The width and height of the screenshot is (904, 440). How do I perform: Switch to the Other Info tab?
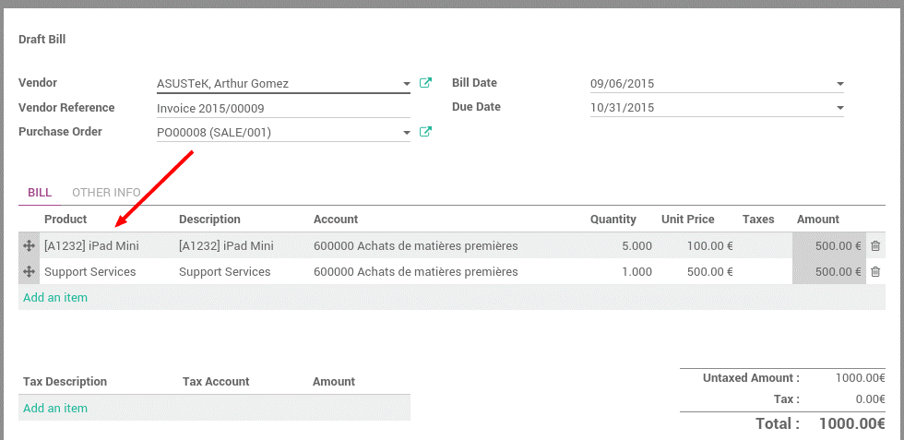pyautogui.click(x=106, y=193)
